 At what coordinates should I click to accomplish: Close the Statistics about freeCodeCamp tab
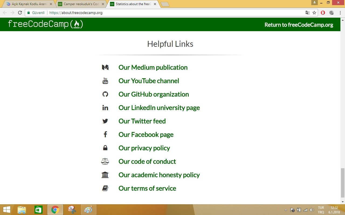[155, 4]
